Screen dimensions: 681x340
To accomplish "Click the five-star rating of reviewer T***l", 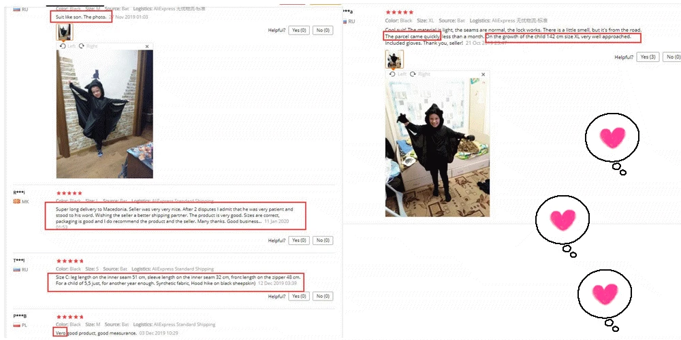I will click(70, 261).
